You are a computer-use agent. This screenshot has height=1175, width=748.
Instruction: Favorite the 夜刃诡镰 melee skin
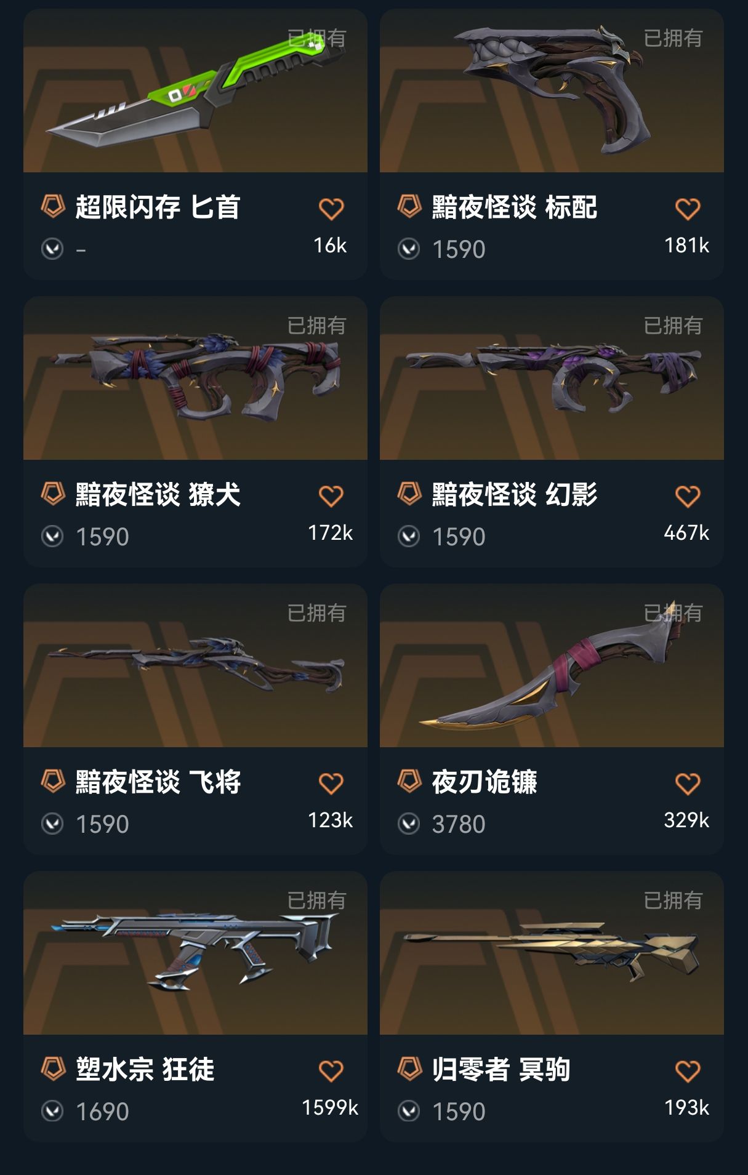coord(688,784)
